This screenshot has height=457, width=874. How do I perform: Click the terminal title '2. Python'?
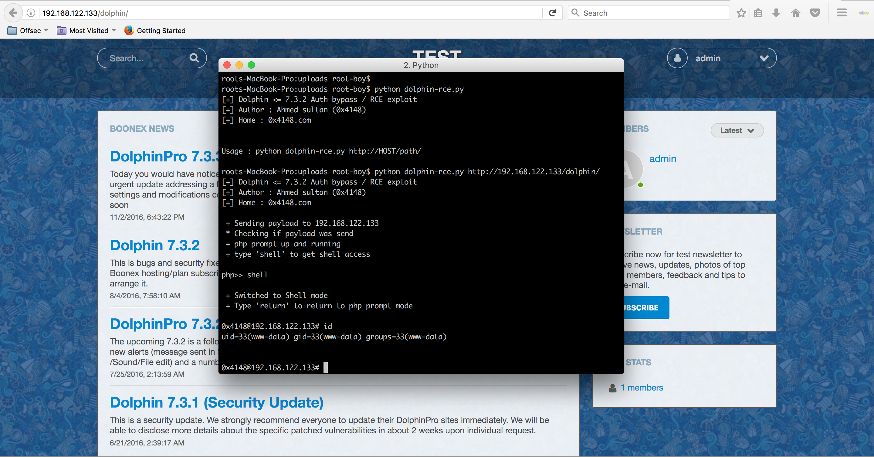(421, 65)
